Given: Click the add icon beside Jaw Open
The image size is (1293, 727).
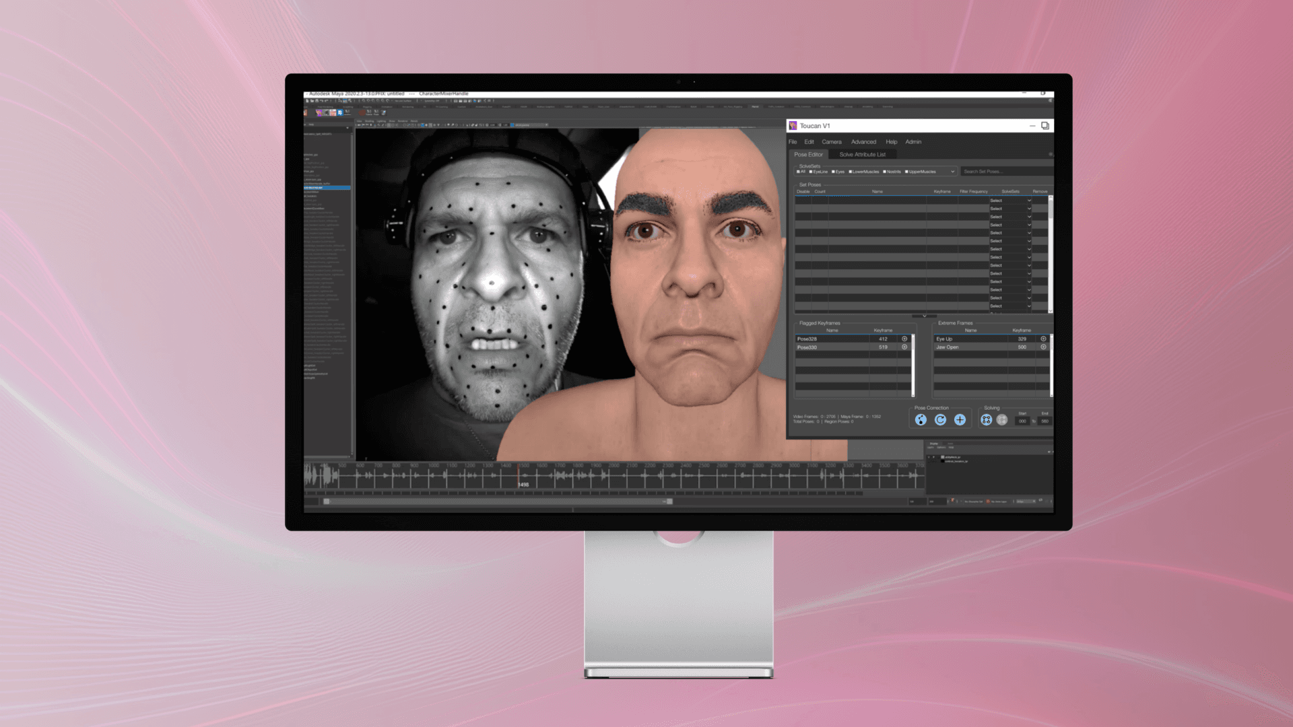Looking at the screenshot, I should (1043, 347).
